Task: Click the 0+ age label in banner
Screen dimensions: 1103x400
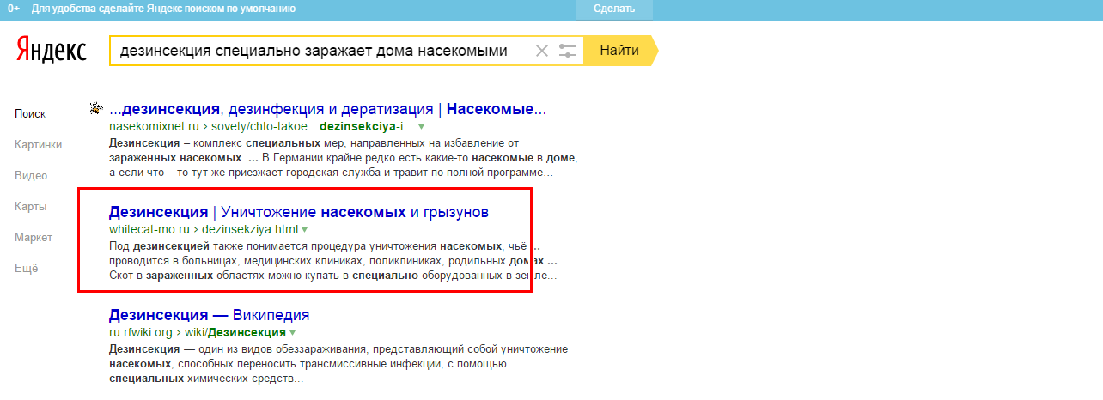Action: pos(13,9)
